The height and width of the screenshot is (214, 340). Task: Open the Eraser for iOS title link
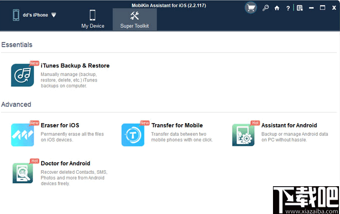coord(60,125)
